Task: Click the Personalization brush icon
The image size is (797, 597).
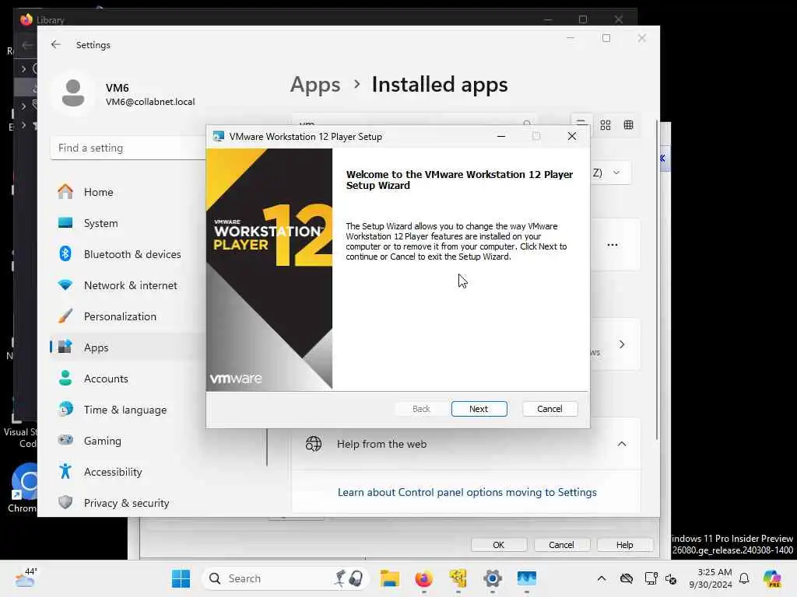Action: pos(65,316)
